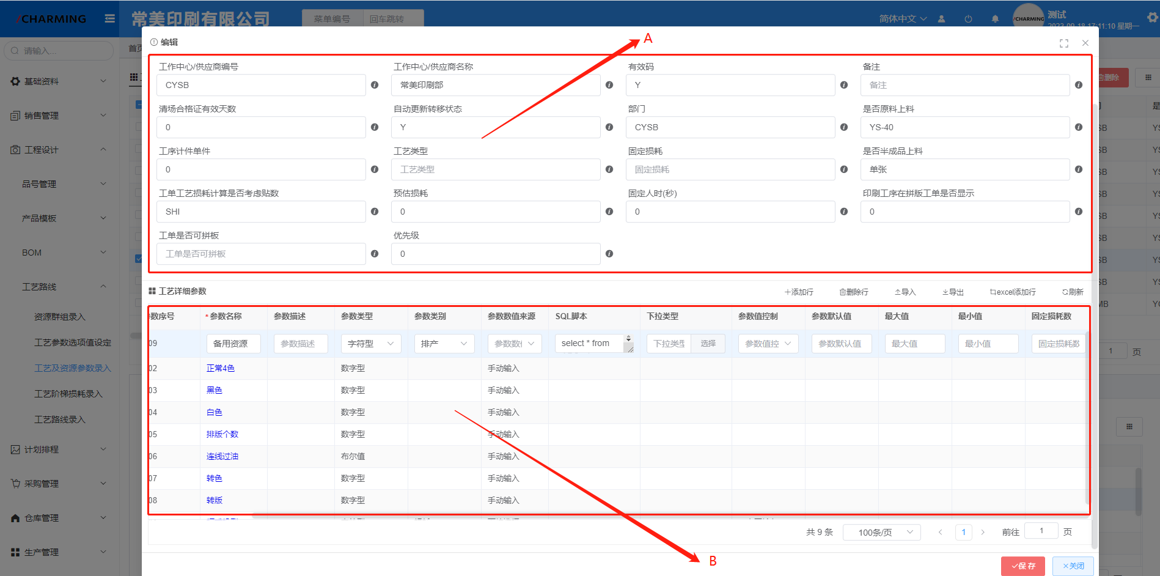
Task: Click the 关闭 close button
Action: click(x=1073, y=566)
